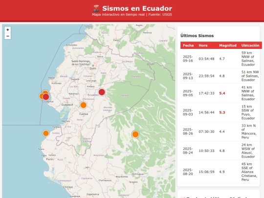Select time cell 10:50:33
This screenshot has width=264, height=198.
click(206, 151)
